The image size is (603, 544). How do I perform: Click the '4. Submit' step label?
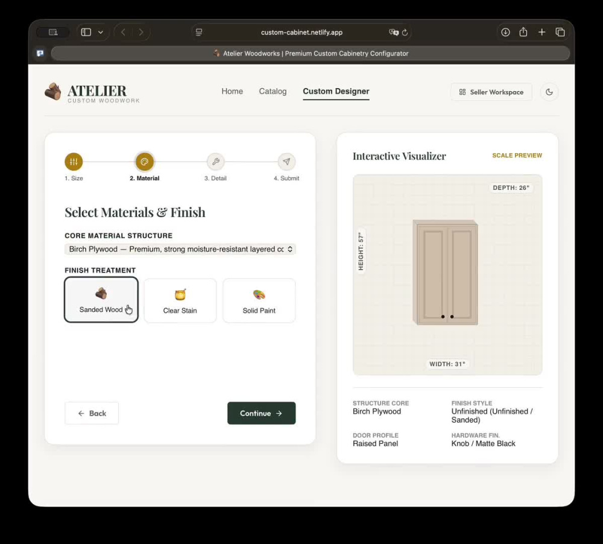pyautogui.click(x=286, y=178)
